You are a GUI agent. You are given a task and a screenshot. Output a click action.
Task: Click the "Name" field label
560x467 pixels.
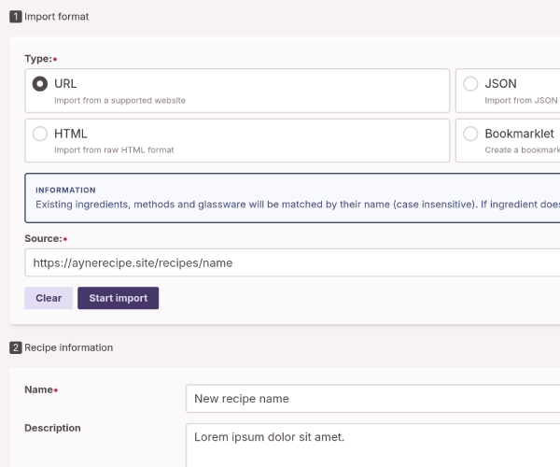(38, 389)
